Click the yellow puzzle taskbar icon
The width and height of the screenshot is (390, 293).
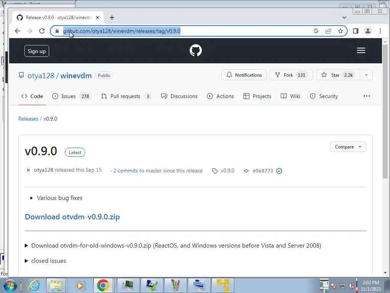[x=222, y=285]
